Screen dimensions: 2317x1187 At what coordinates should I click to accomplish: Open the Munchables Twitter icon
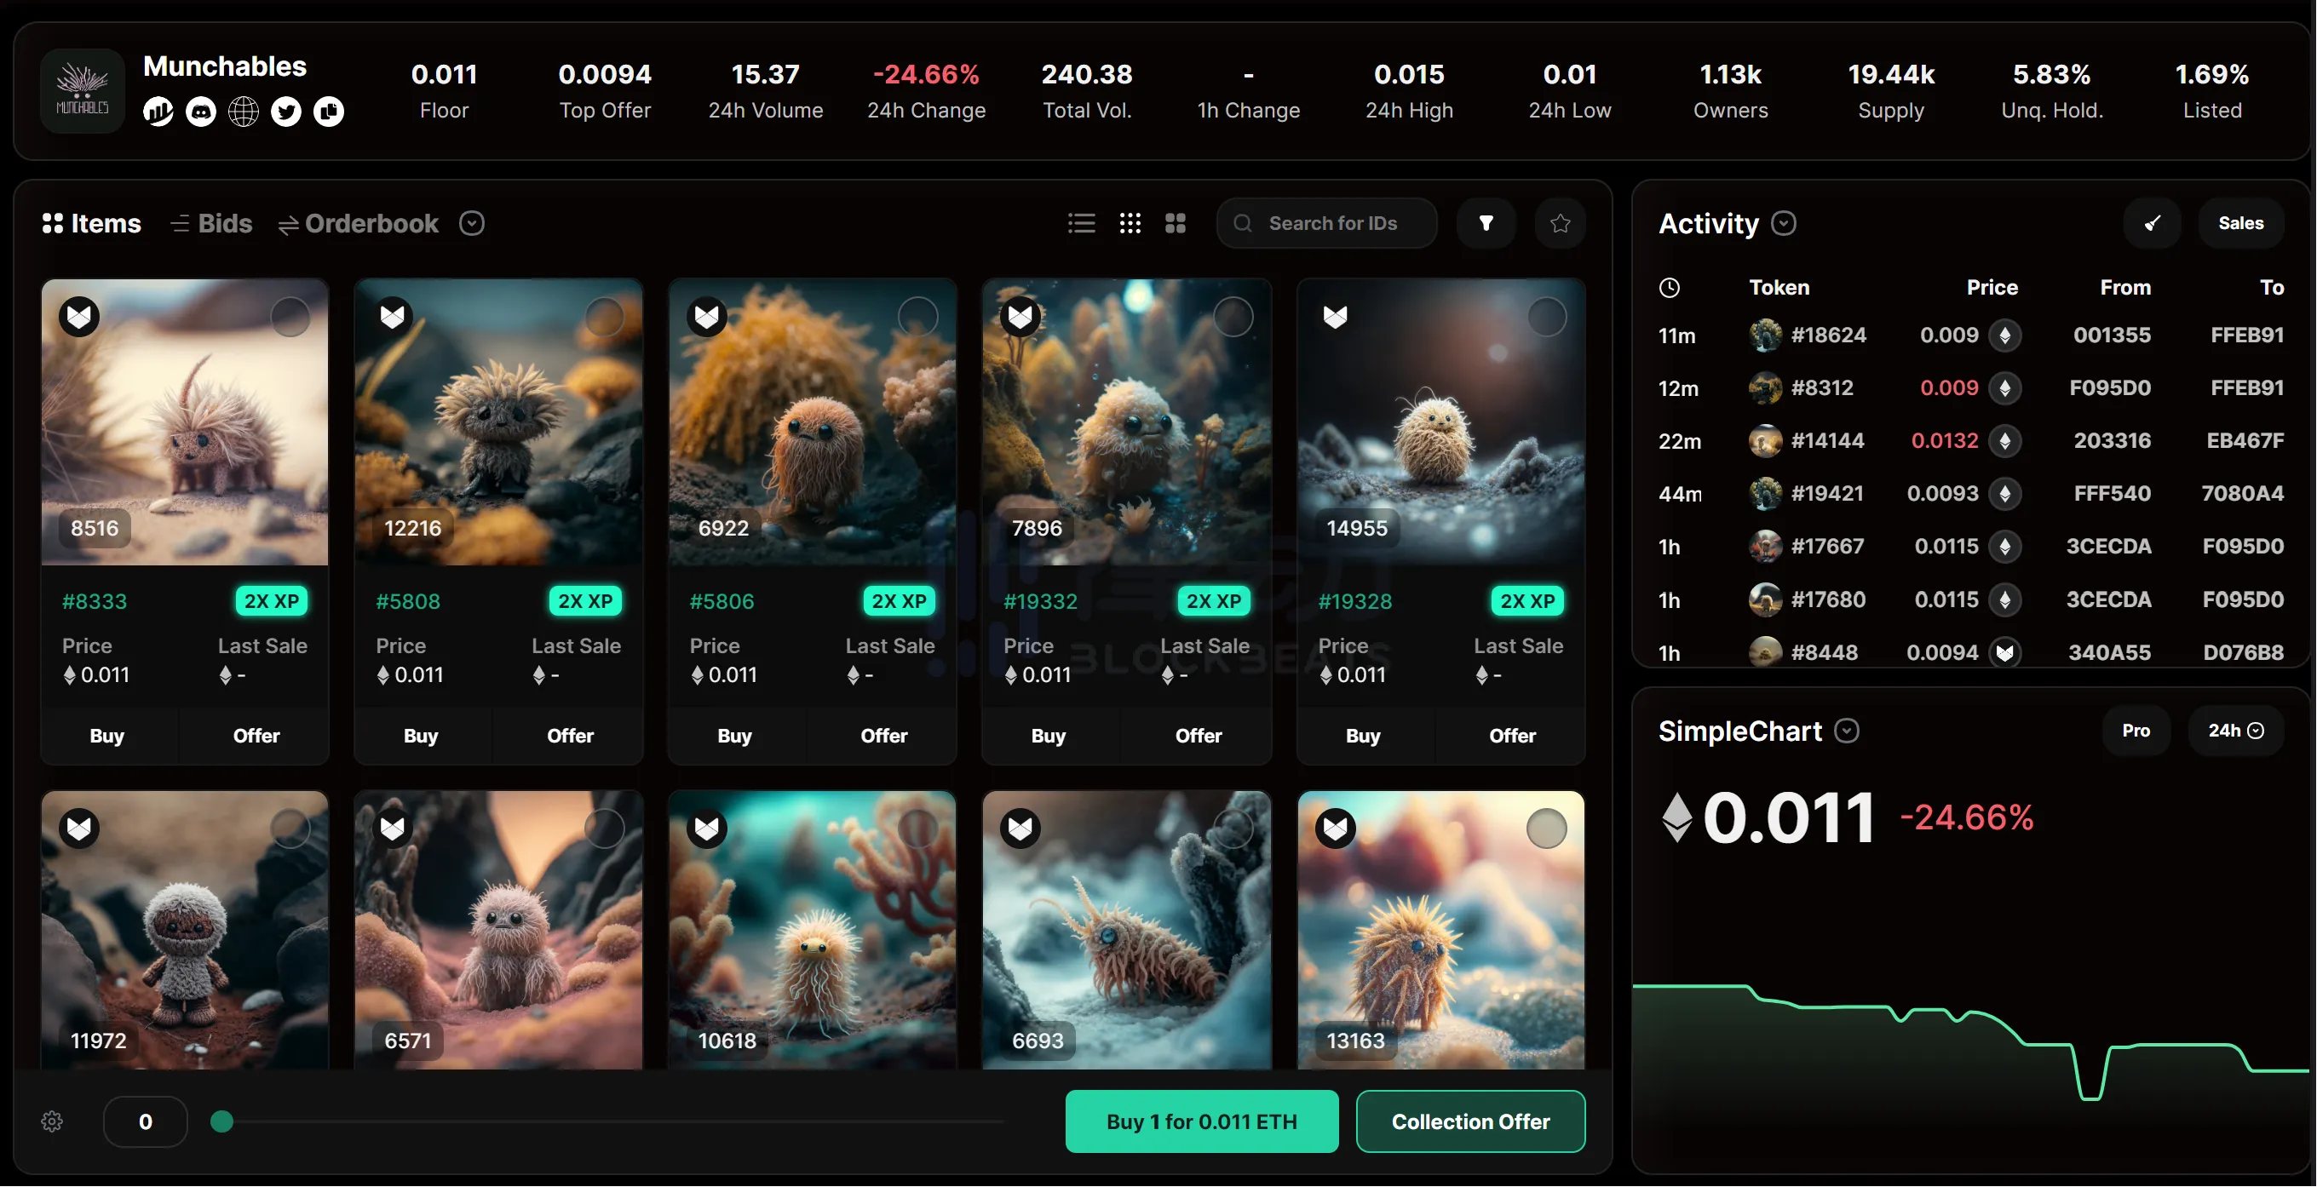click(x=286, y=112)
